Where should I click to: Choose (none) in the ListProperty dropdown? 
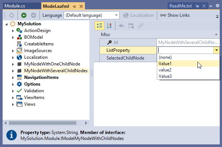tap(188, 57)
